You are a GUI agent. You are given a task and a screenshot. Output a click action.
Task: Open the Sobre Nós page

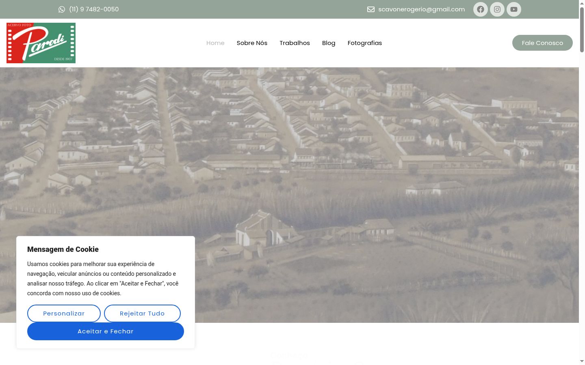(252, 43)
